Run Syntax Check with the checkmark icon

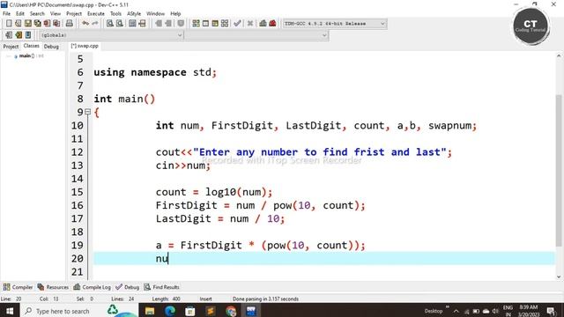click(237, 24)
